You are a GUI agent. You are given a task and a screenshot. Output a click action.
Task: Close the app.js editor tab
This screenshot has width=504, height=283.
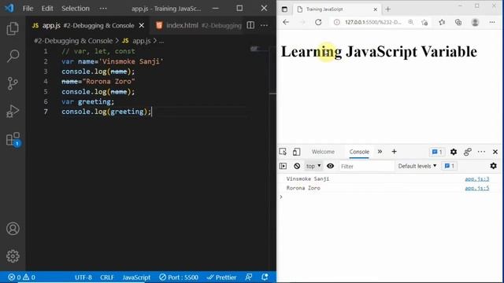pos(142,25)
